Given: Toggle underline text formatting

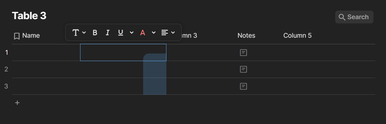Looking at the screenshot, I should [x=121, y=33].
